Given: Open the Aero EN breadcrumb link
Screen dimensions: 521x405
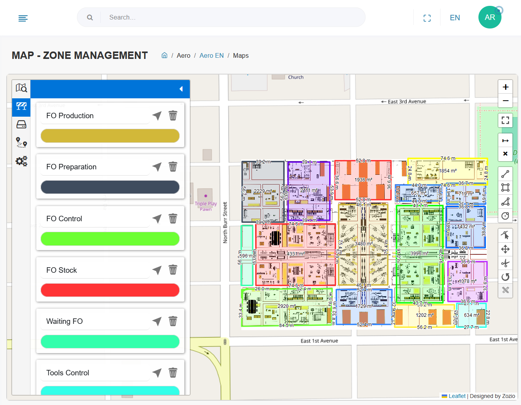Looking at the screenshot, I should [212, 56].
